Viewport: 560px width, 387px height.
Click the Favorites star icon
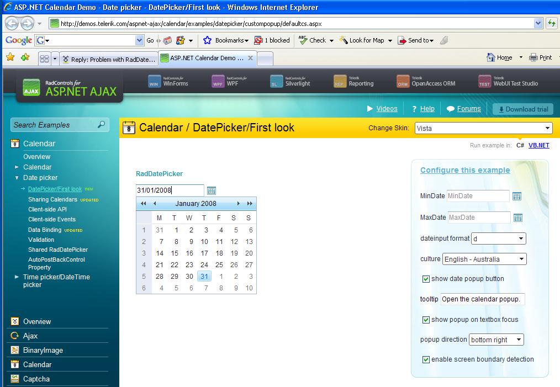pos(10,57)
